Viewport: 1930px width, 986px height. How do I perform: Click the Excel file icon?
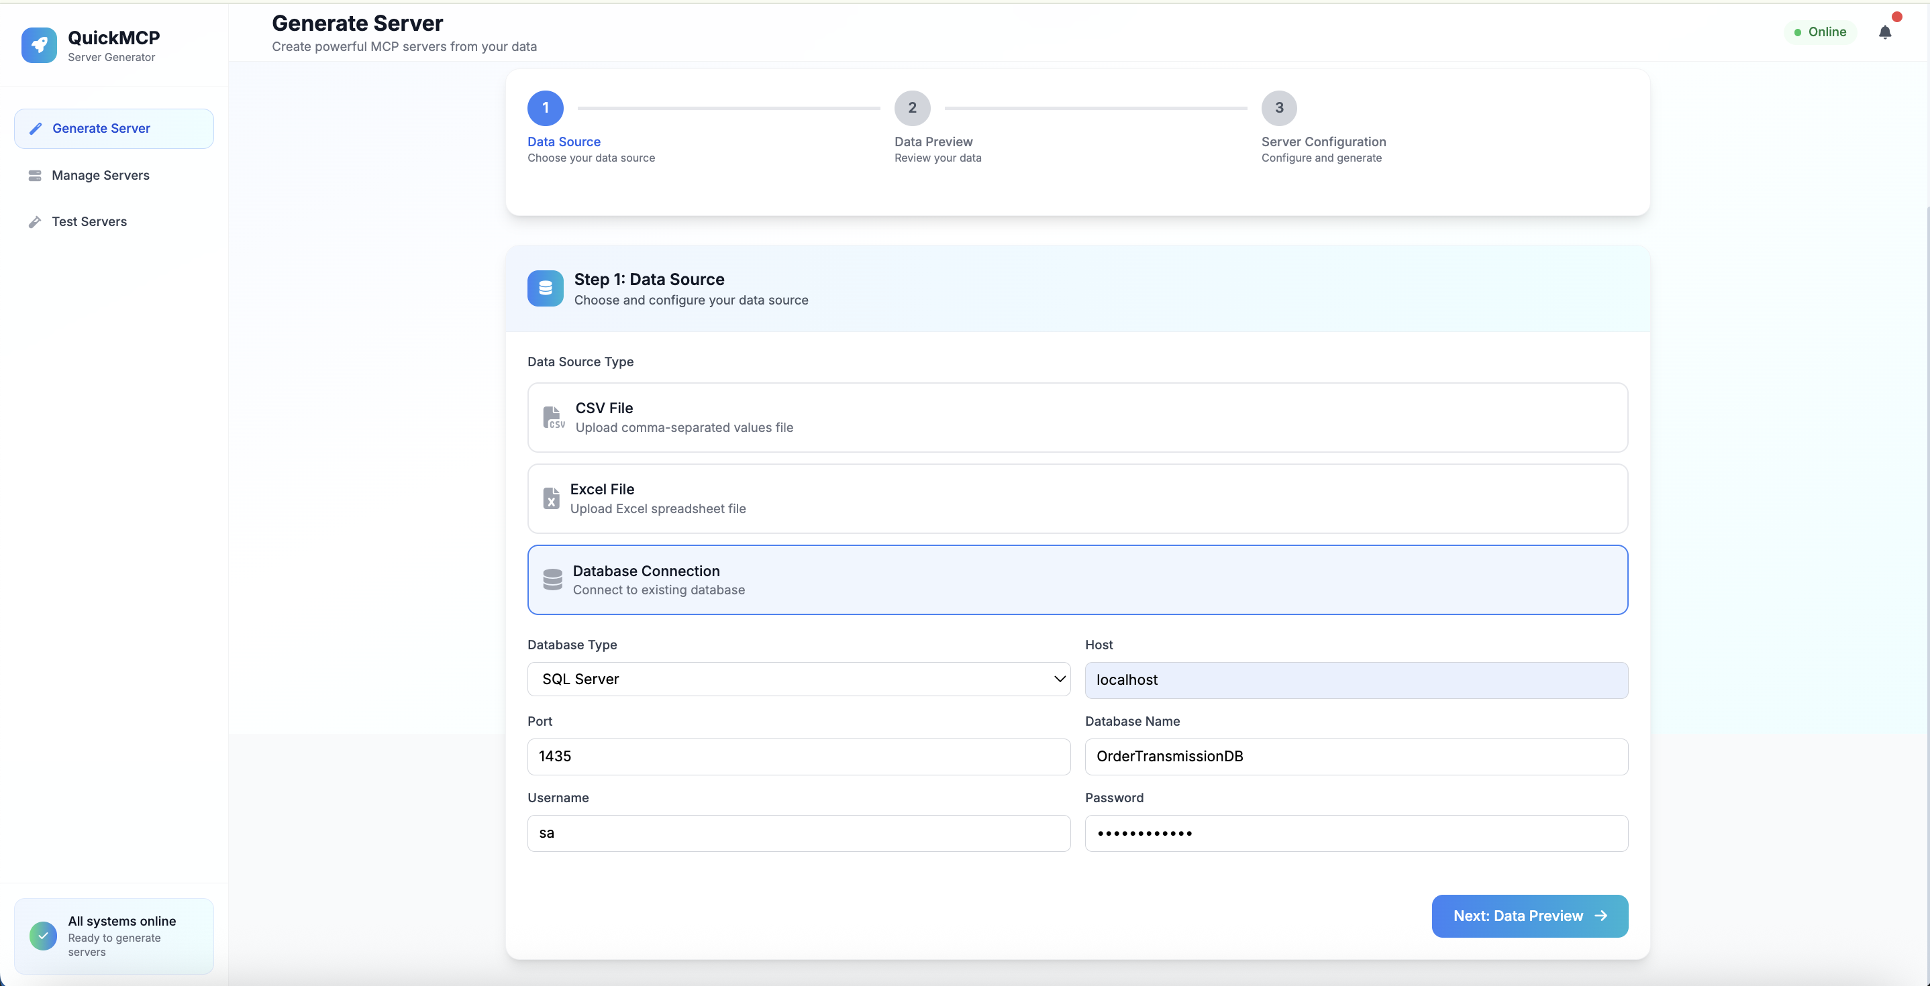552,498
